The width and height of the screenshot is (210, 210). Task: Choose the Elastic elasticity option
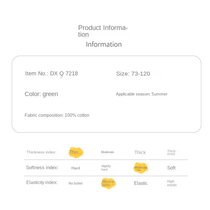[x=141, y=183]
